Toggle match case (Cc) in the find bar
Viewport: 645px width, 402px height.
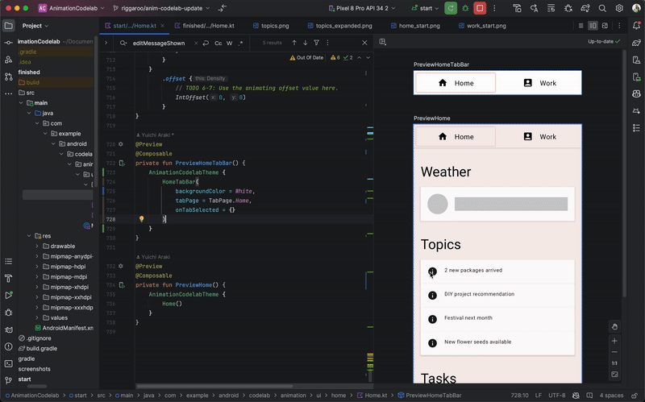(218, 43)
